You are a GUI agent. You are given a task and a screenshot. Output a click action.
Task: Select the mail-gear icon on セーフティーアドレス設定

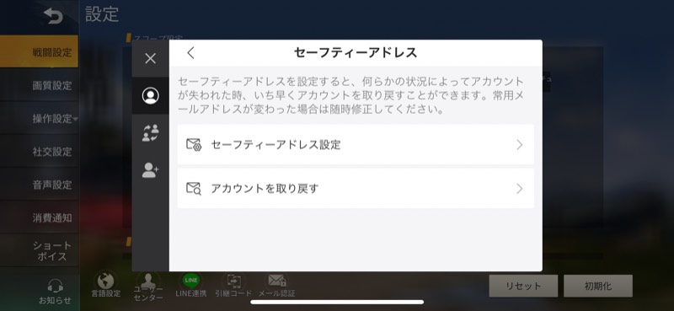(194, 144)
